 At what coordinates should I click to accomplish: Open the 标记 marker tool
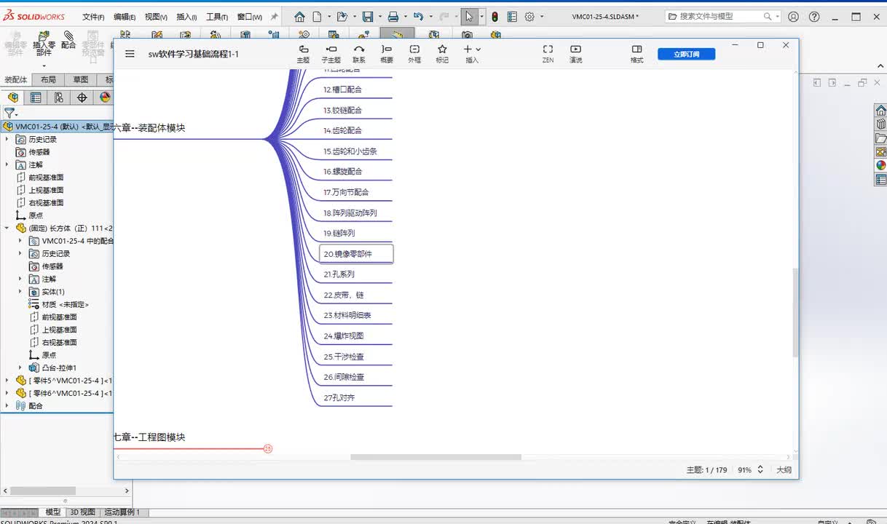click(x=442, y=54)
